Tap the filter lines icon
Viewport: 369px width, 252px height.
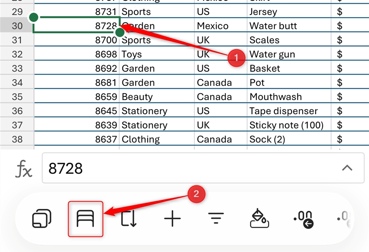click(x=216, y=218)
